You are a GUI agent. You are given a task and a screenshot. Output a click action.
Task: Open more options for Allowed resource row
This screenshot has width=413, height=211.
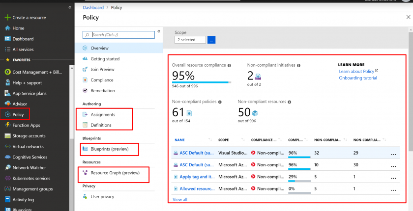tap(393, 189)
